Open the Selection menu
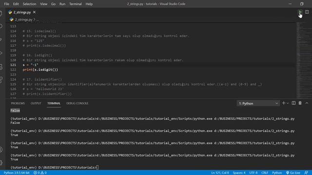 point(29,4)
